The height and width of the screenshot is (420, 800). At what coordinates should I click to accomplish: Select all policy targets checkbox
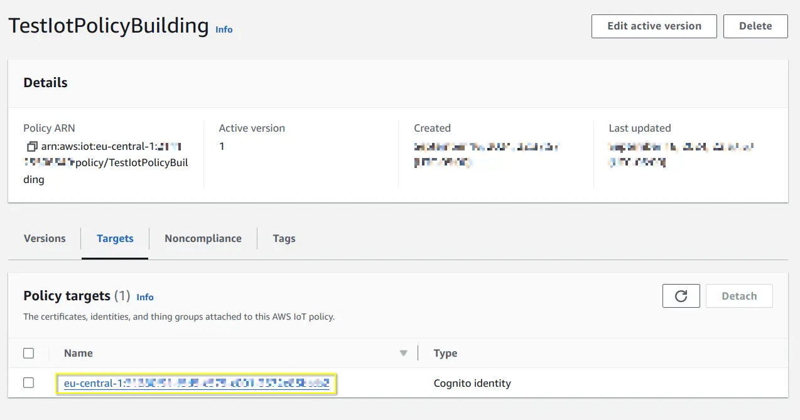pyautogui.click(x=28, y=353)
